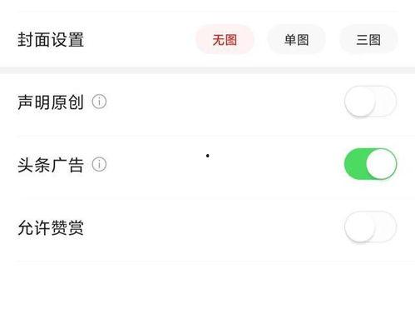Turn off the 头条广告 switch
This screenshot has height=319, width=415.
point(370,164)
